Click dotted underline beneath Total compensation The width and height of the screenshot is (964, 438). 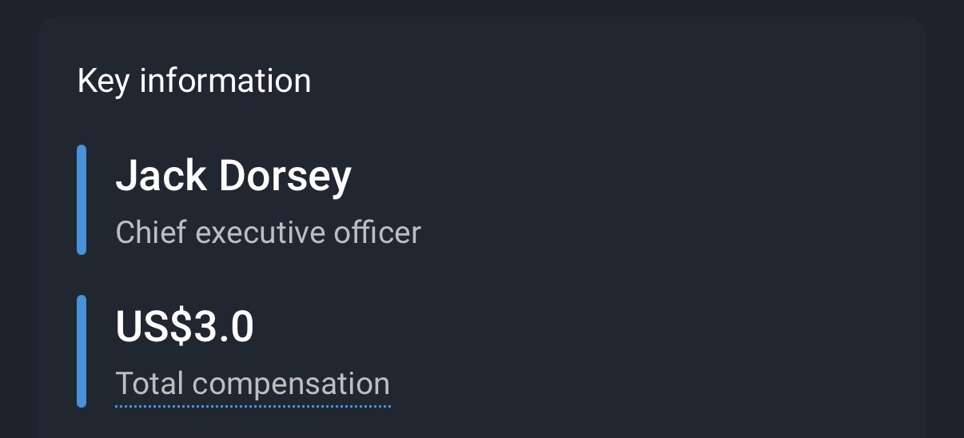pos(253,406)
